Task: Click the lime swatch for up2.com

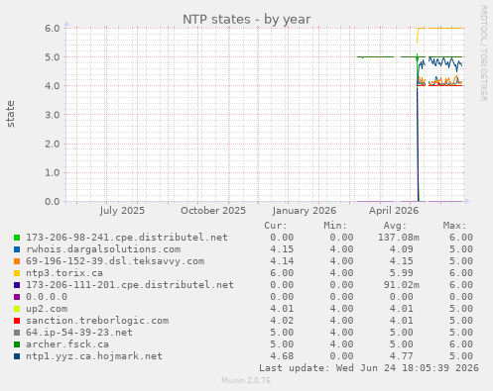Action: pos(17,309)
